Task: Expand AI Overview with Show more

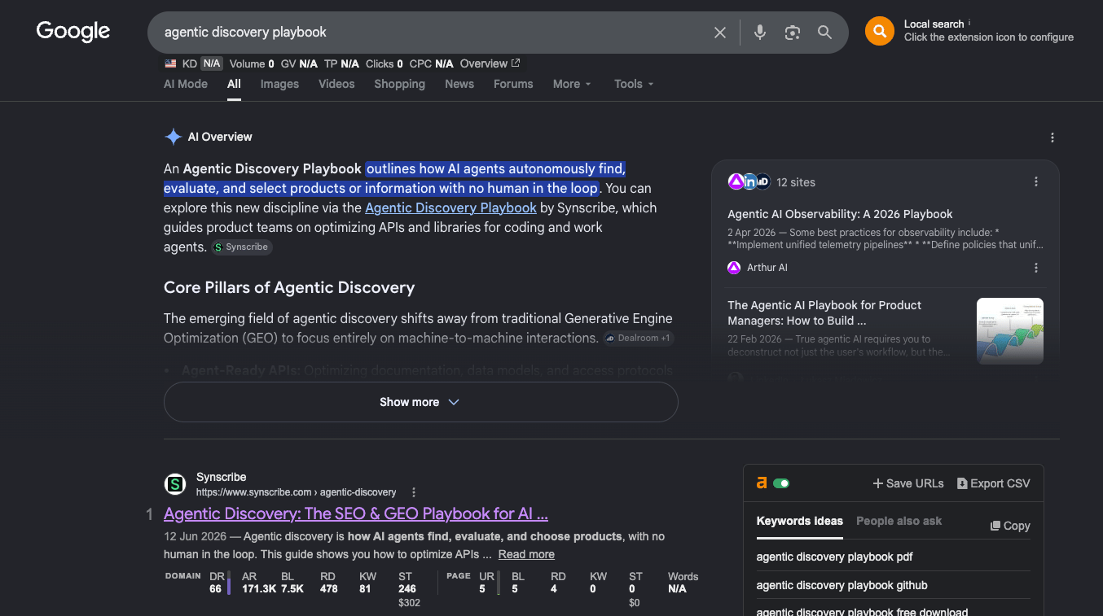Action: coord(420,402)
